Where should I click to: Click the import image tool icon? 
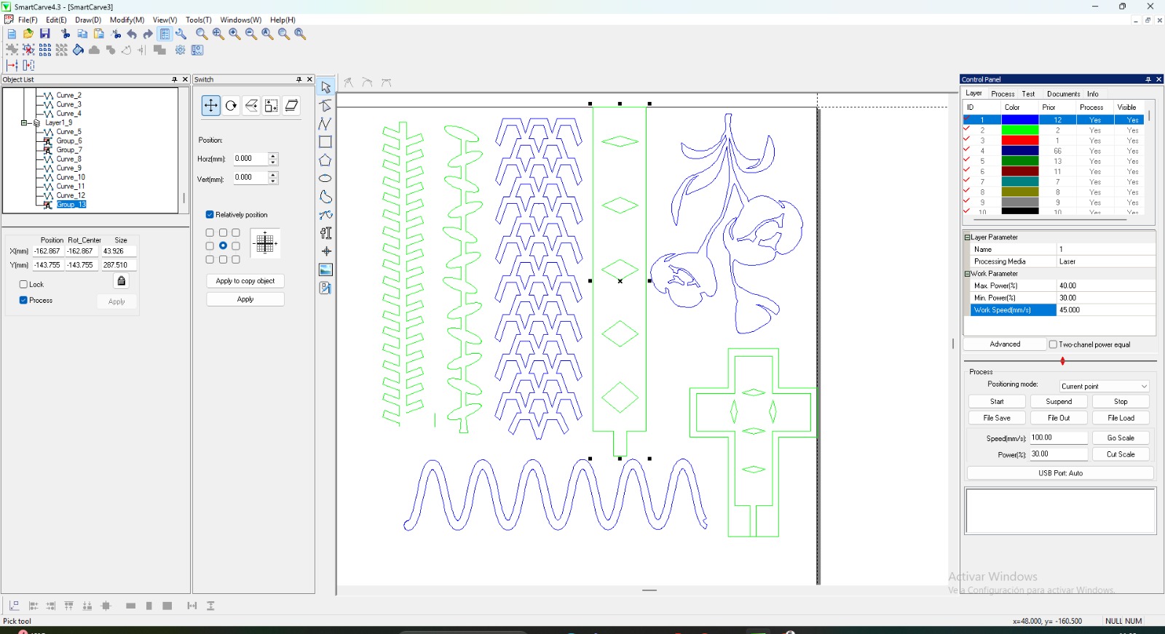pos(325,270)
